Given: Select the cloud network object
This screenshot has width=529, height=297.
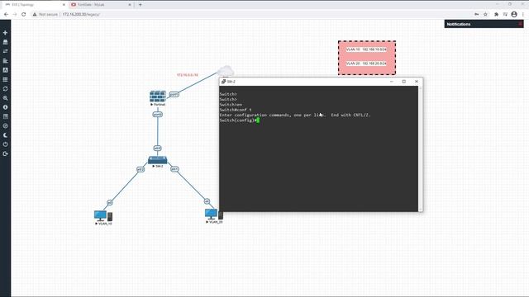Looking at the screenshot, I should point(226,71).
